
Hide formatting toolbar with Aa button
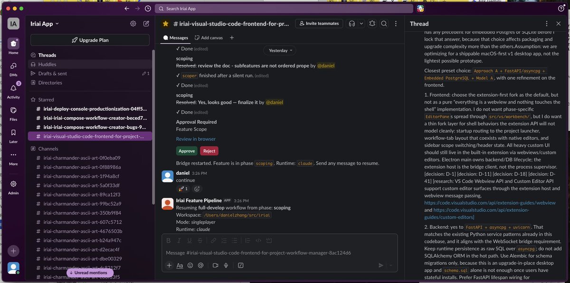[180, 265]
